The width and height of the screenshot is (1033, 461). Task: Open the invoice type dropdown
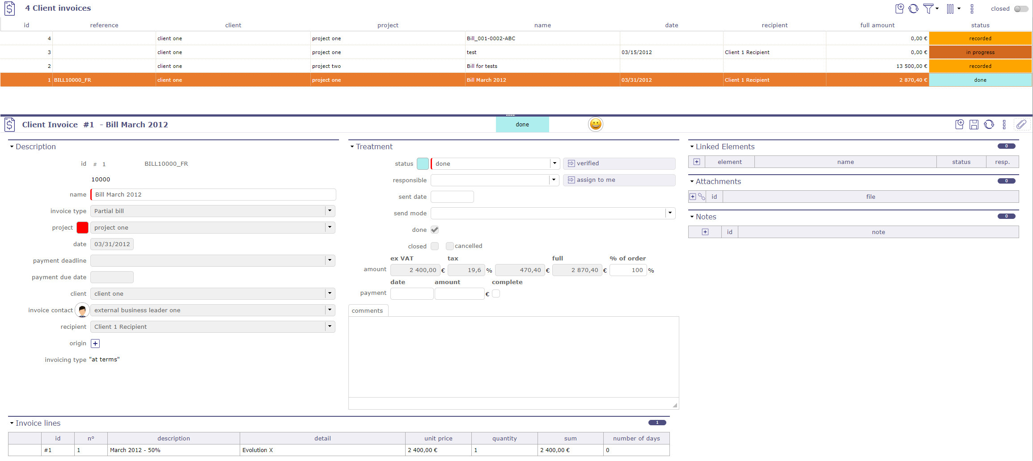click(330, 211)
